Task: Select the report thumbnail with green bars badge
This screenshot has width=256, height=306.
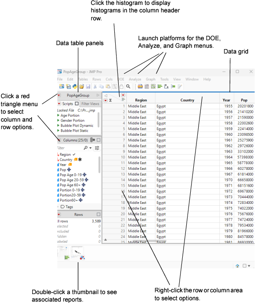Action: coord(63,253)
